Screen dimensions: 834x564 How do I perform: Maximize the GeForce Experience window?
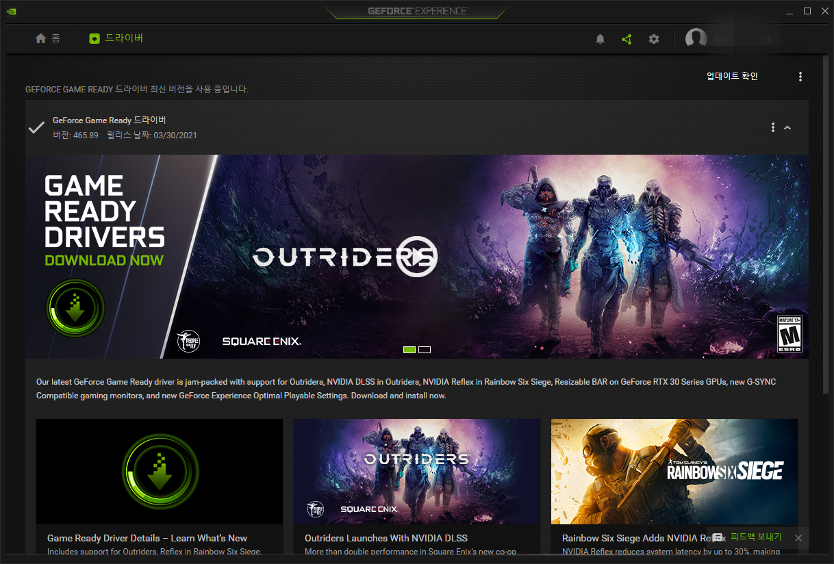click(x=807, y=11)
